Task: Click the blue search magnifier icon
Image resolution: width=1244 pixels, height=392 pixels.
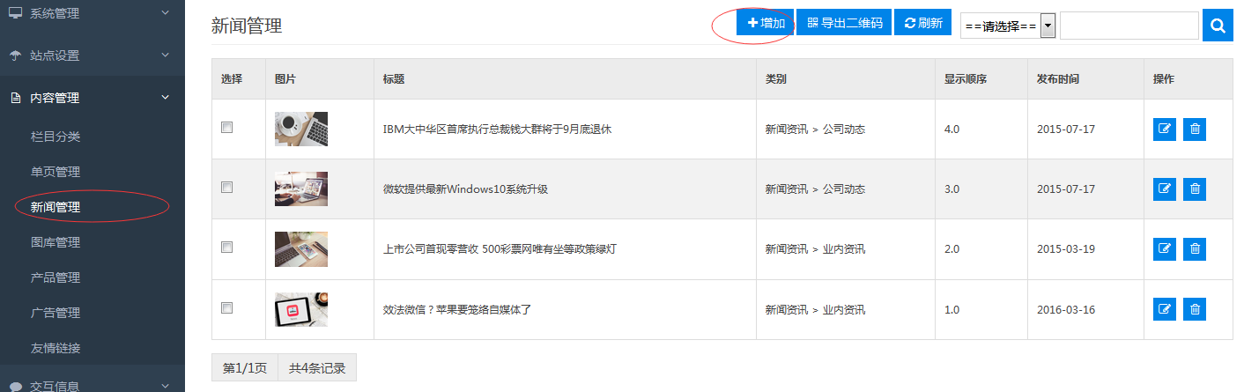Action: (x=1218, y=26)
